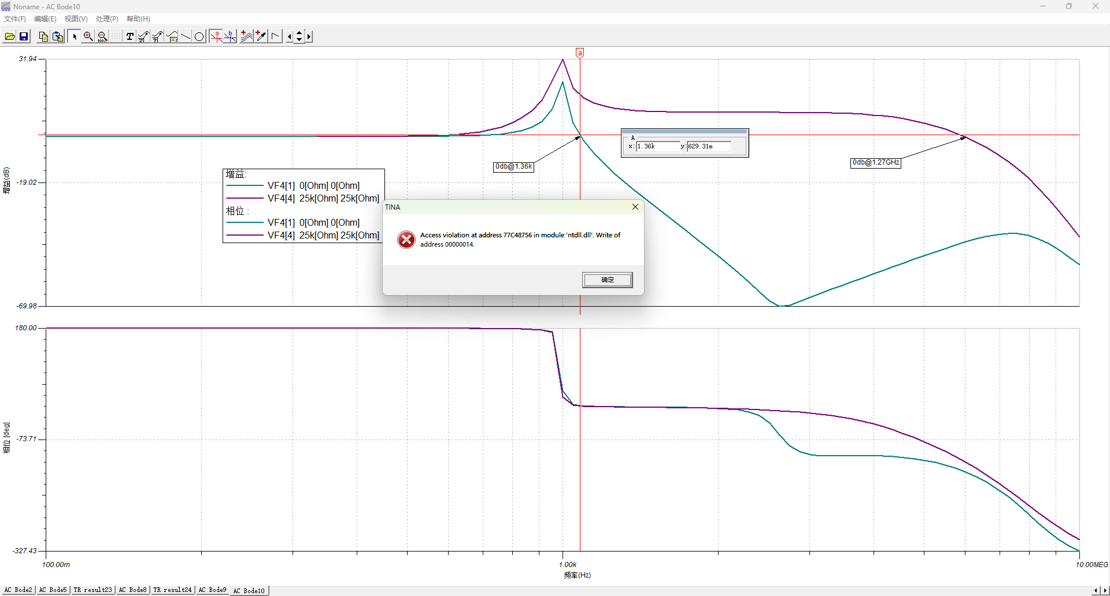Image resolution: width=1110 pixels, height=596 pixels.
Task: Click the 31.94 gain axis value
Action: (x=28, y=59)
